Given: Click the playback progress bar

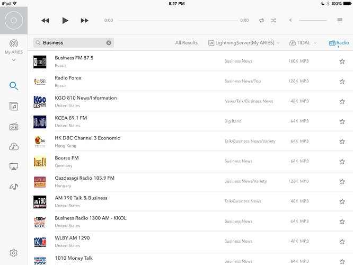Looking at the screenshot, I should pyautogui.click(x=178, y=20).
